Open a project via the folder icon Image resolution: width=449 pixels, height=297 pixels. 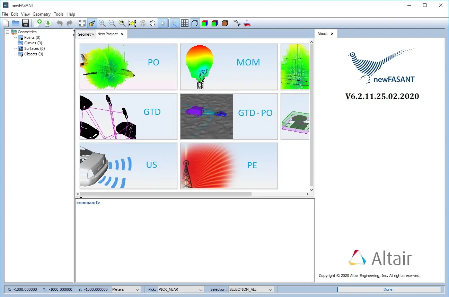tap(16, 23)
